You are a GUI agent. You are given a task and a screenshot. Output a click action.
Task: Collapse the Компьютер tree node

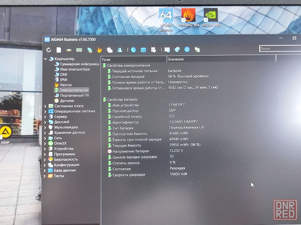point(46,59)
